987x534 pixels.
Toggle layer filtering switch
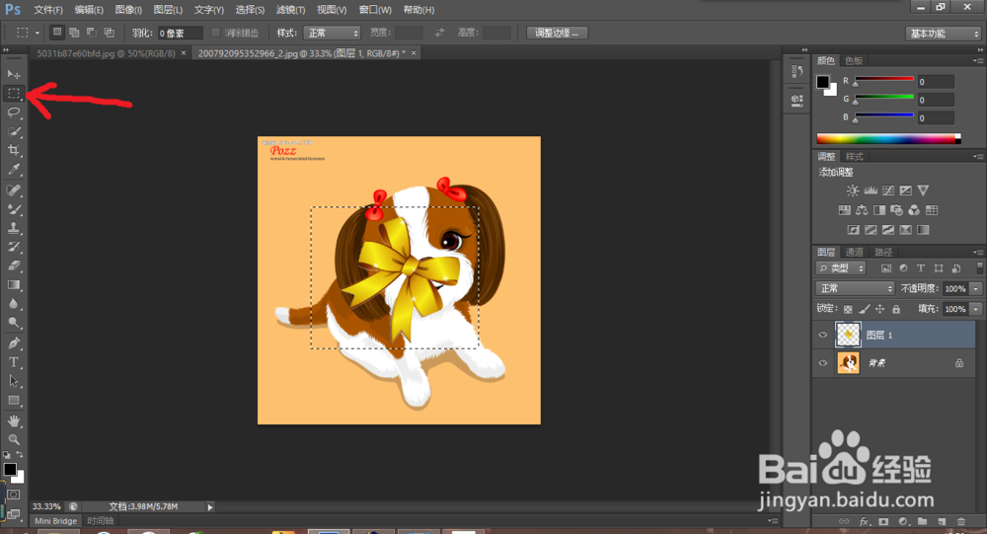979,268
